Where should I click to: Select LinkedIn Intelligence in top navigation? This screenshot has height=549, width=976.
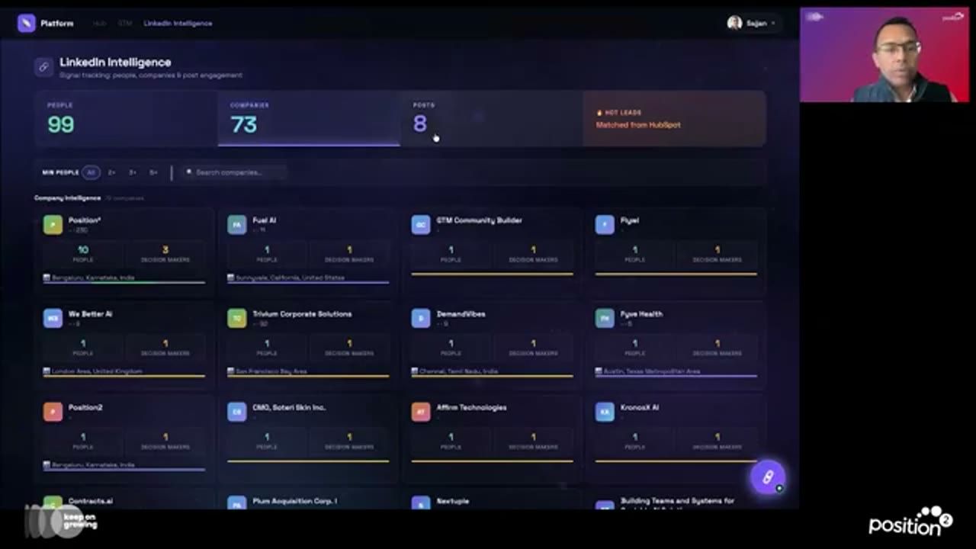[x=178, y=24]
